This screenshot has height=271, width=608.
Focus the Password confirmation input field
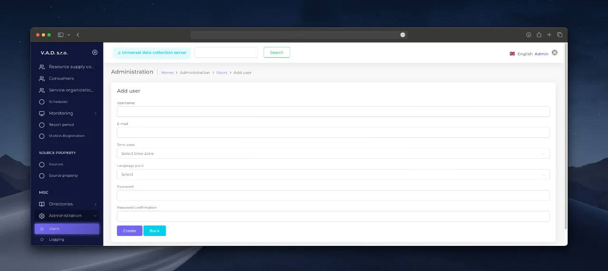[x=333, y=216]
